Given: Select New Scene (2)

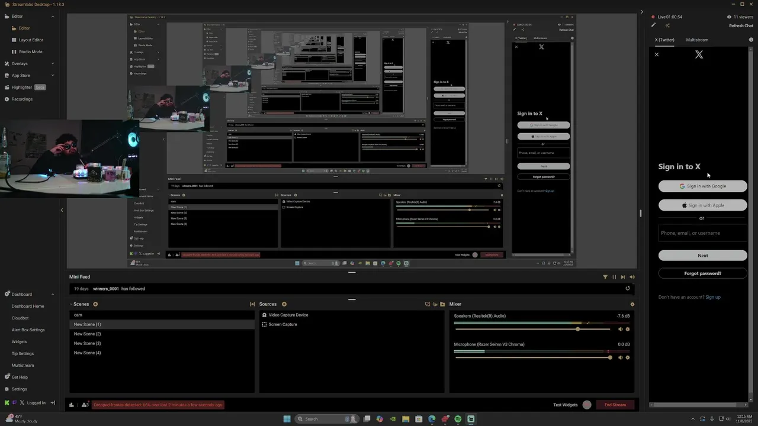Looking at the screenshot, I should tap(162, 334).
